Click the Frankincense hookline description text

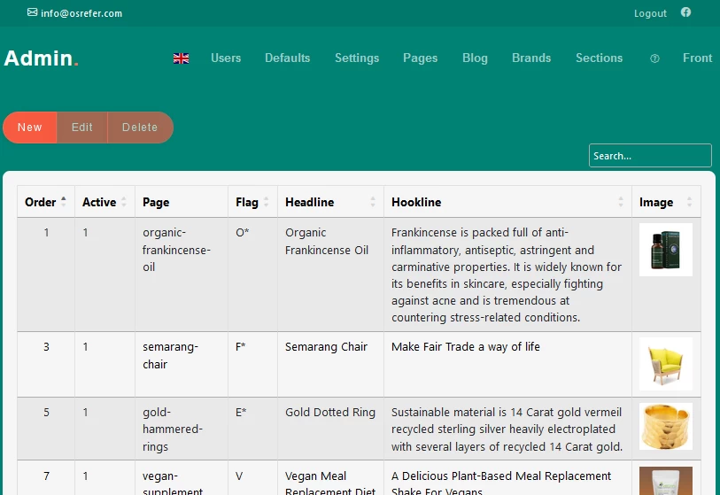tap(507, 275)
